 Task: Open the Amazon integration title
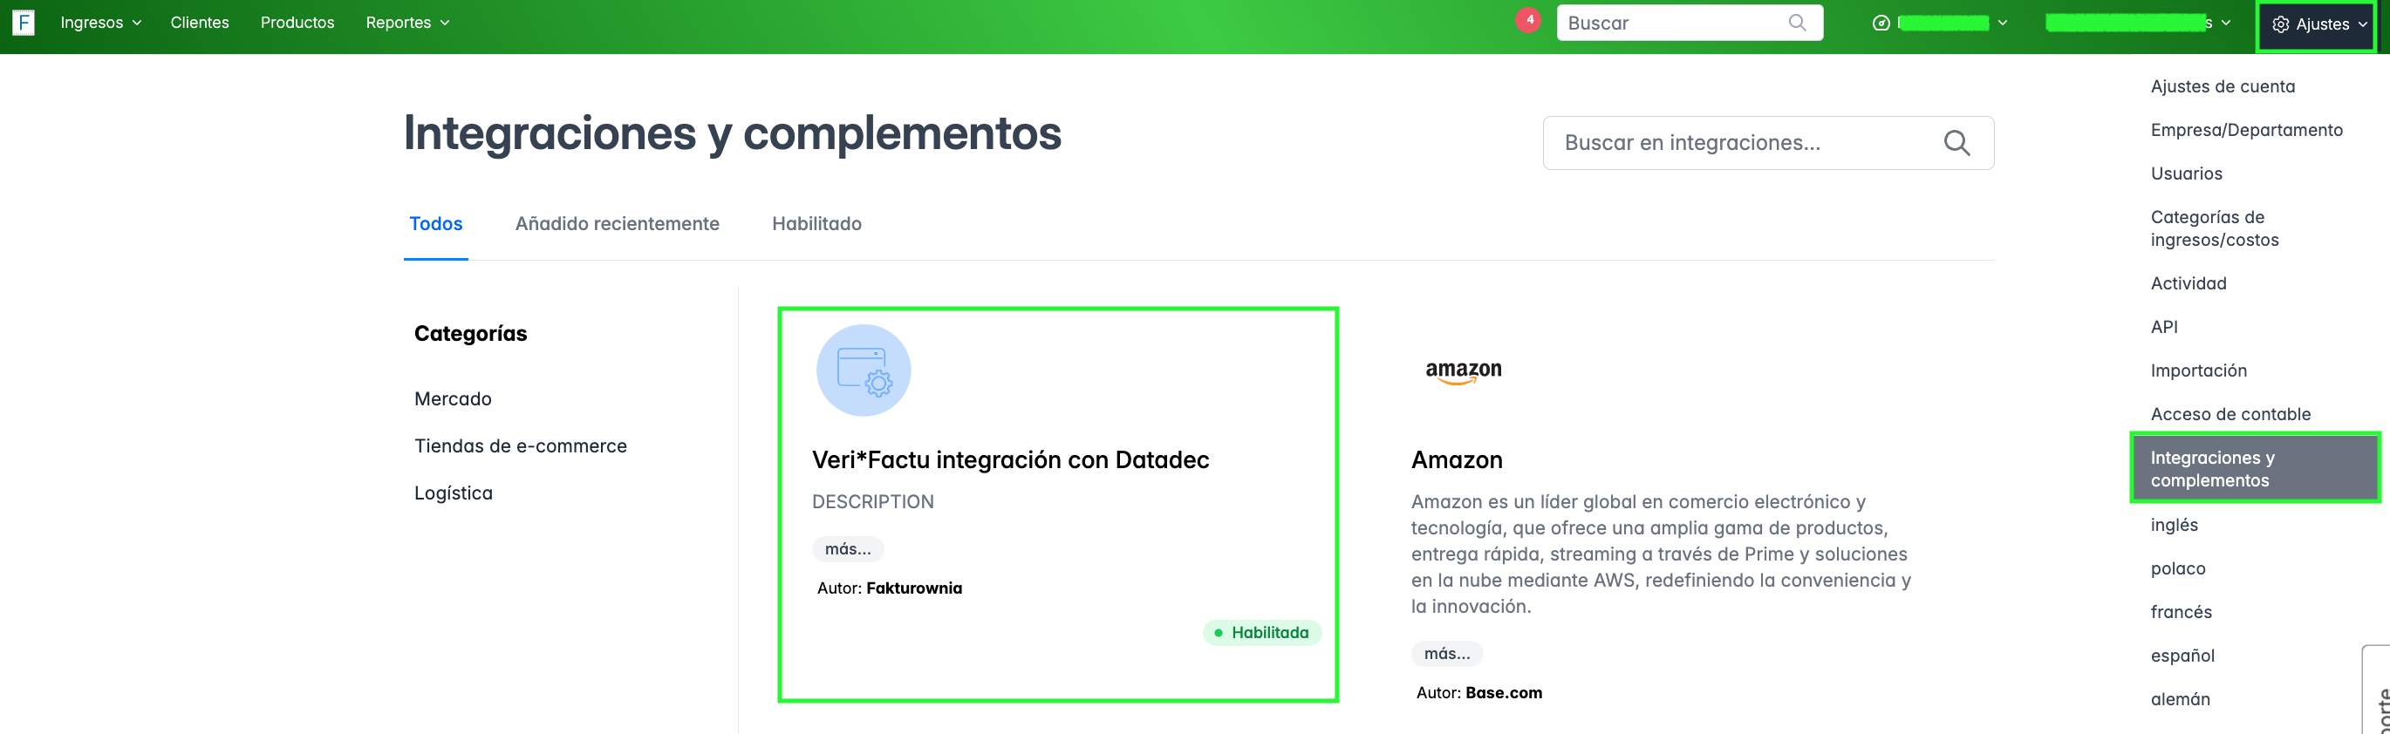coord(1457,459)
